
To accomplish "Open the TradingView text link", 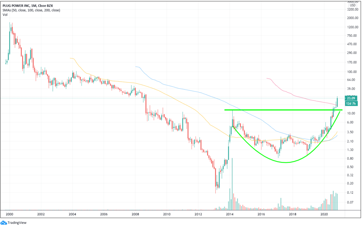I will point(17,223).
